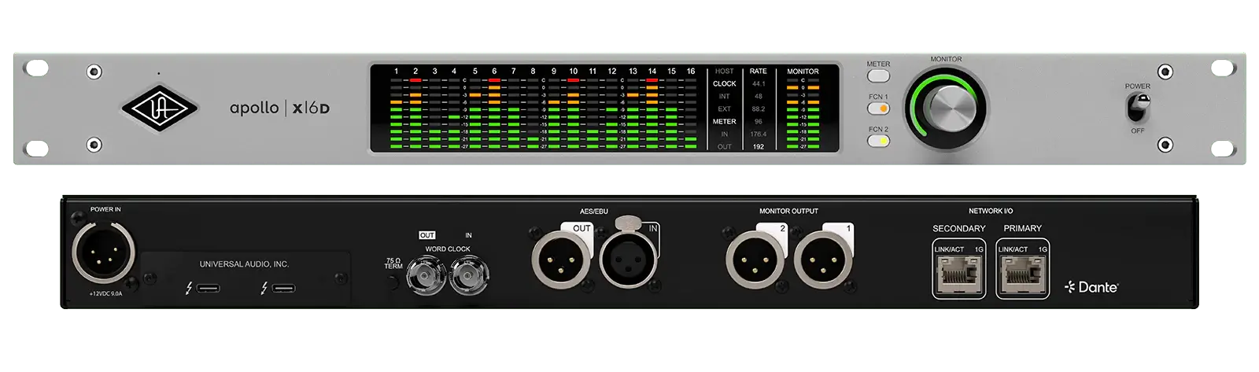Viewport: 1259px width, 372px height.
Task: Click Monitor Output 1 XLR connector
Action: pos(822,262)
